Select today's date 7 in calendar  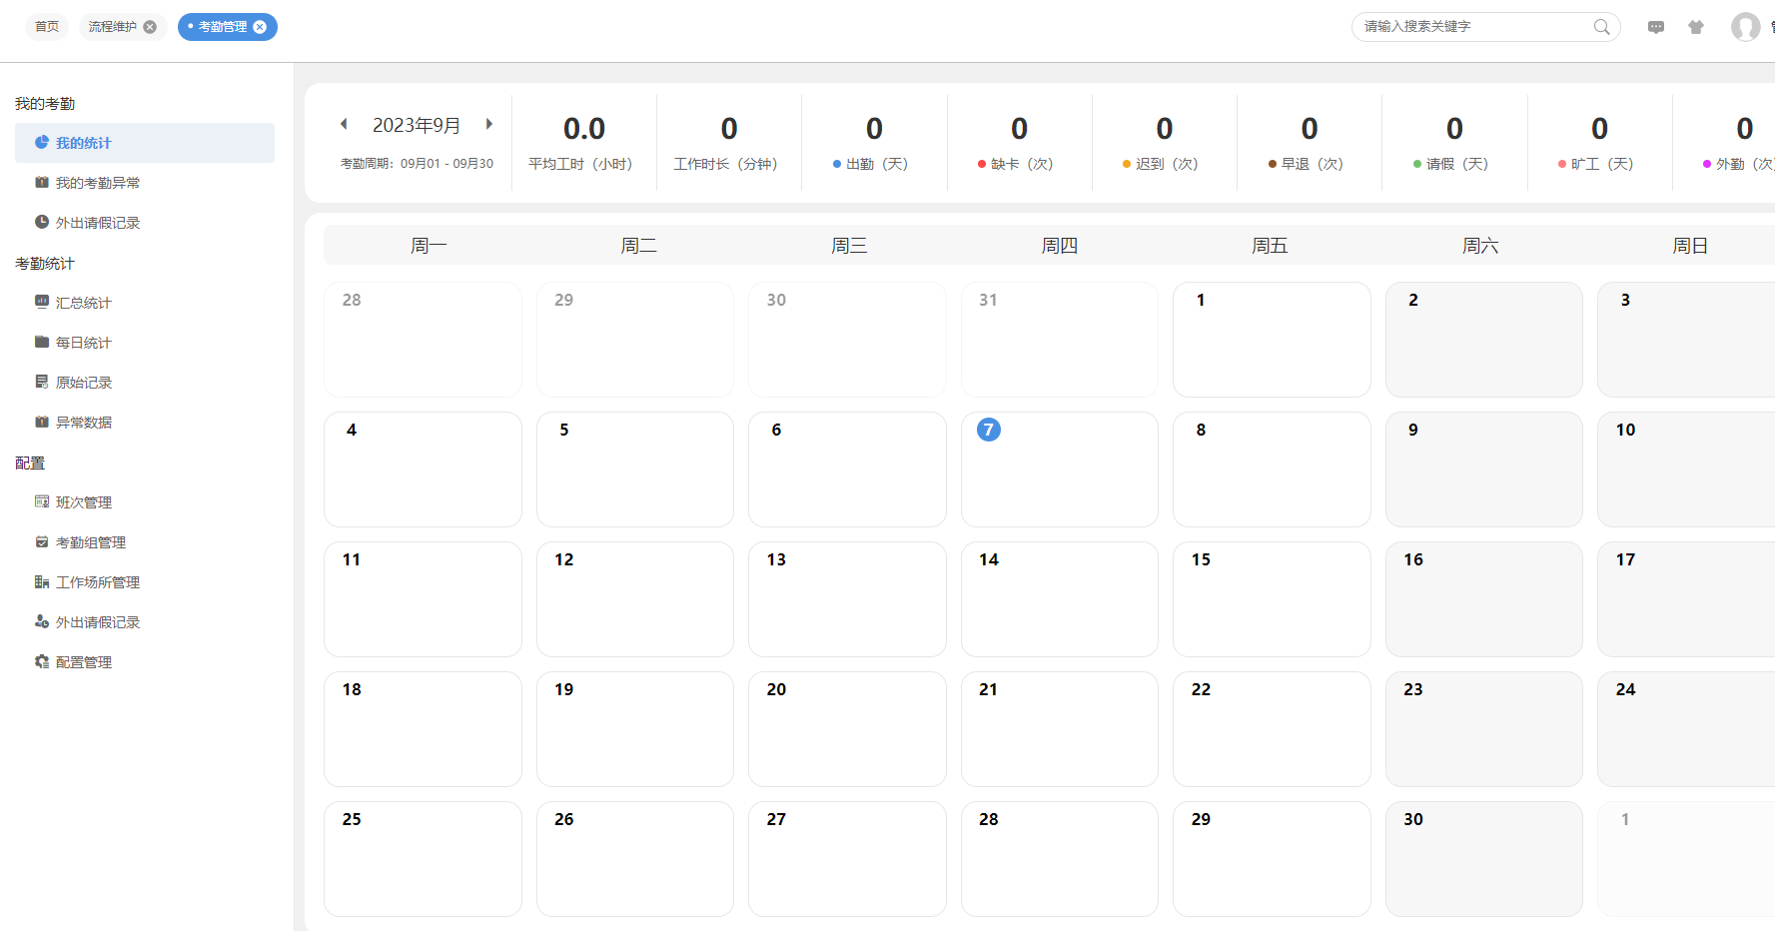(988, 430)
